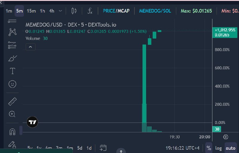The width and height of the screenshot is (239, 153).
Task: Click the Max: $0.01265 value
Action: [x=196, y=11]
